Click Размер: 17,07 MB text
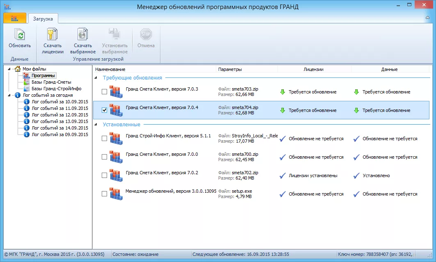This screenshot has width=436, height=262. click(236, 141)
